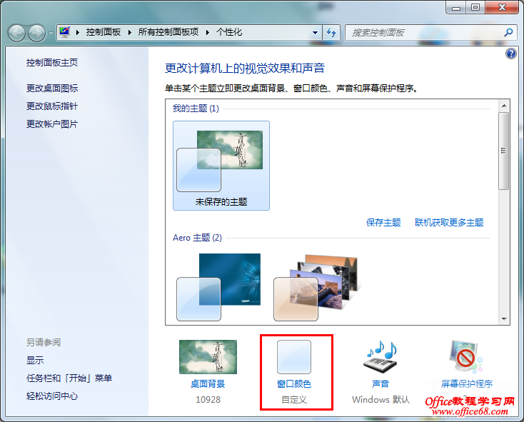Image resolution: width=524 pixels, height=422 pixels.
Task: Click the magnifier search icon
Action: click(x=508, y=32)
